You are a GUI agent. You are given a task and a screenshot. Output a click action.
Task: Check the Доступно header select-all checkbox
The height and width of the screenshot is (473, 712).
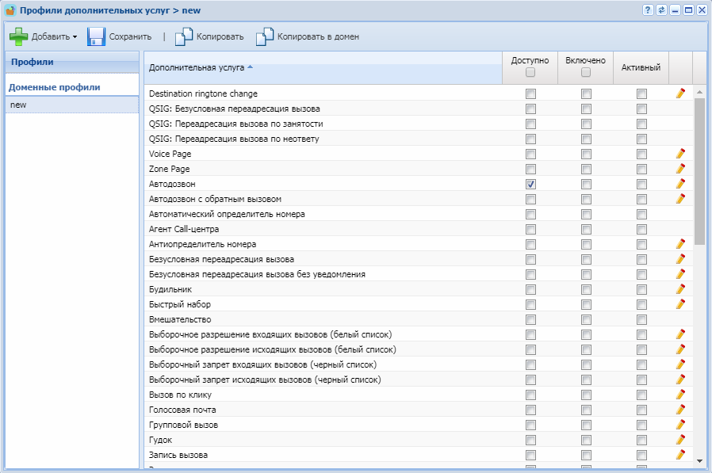pos(530,73)
